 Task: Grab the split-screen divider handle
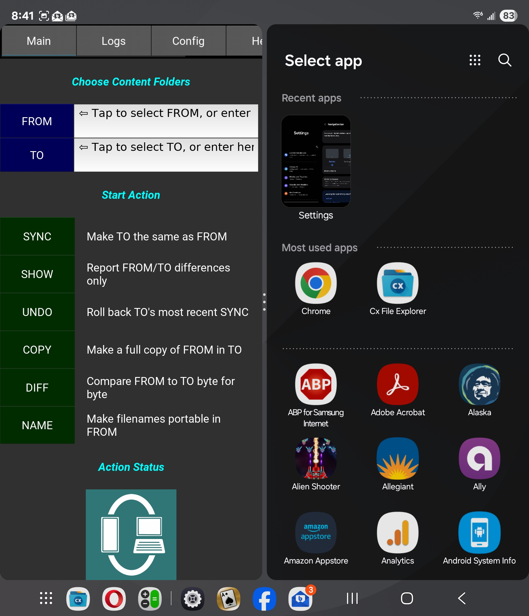tap(264, 302)
